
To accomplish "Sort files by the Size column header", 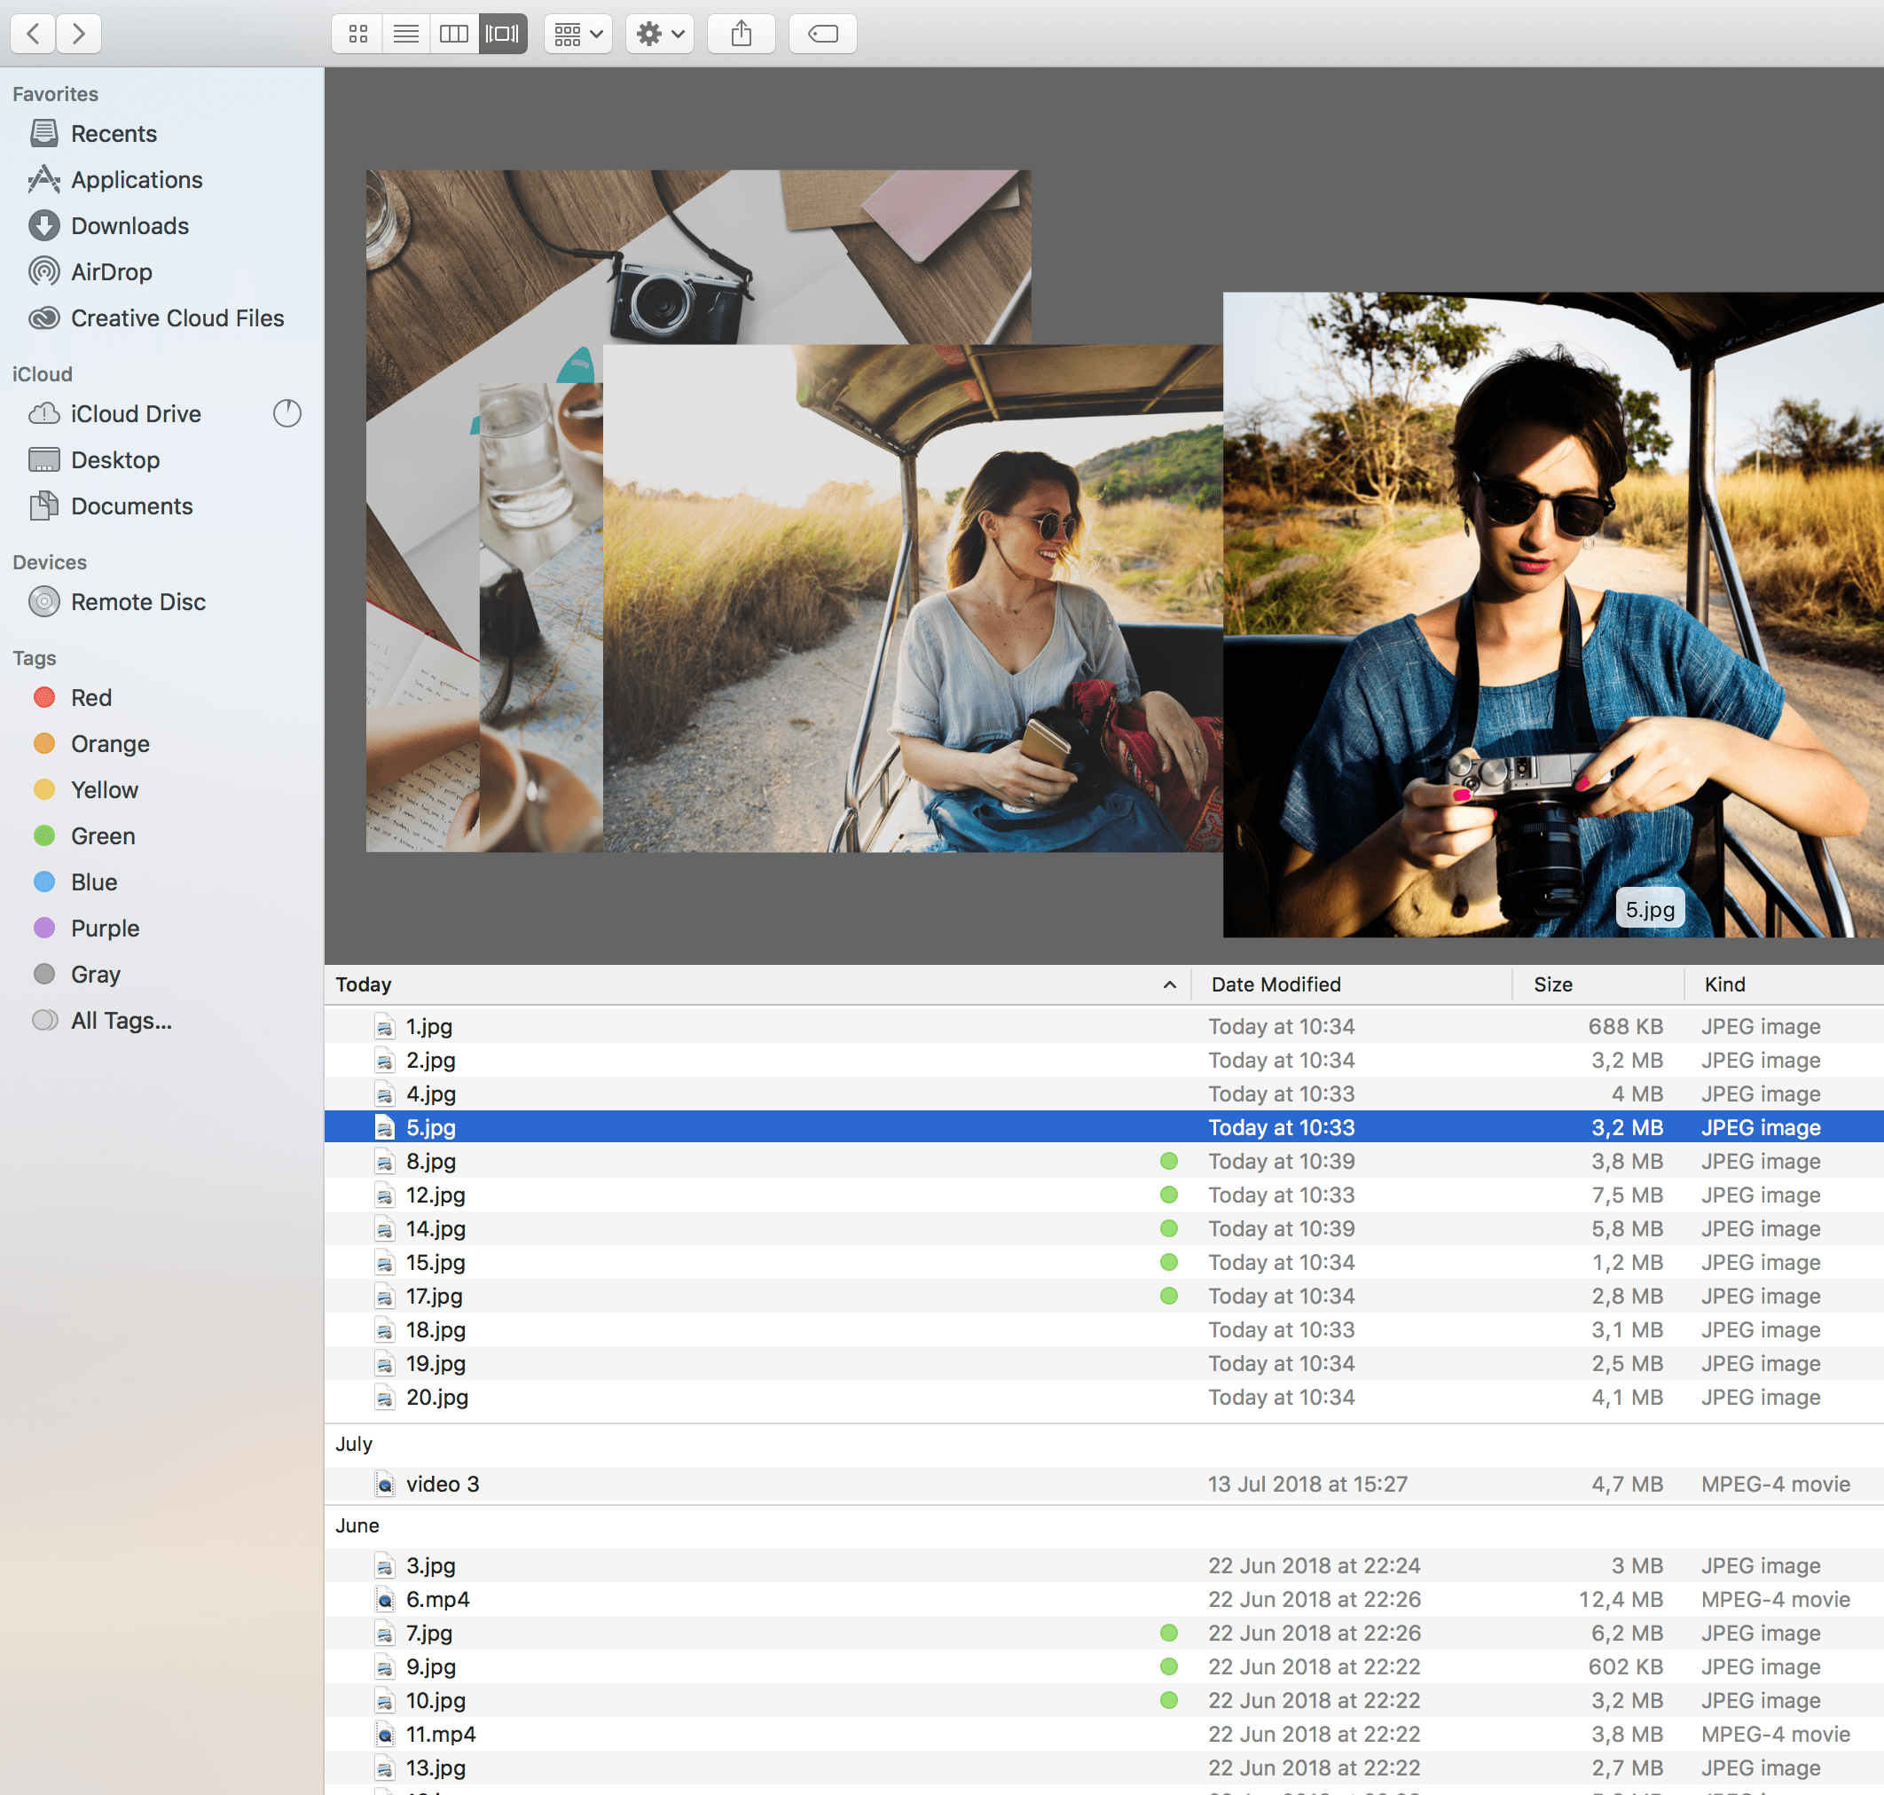I will 1552,984.
